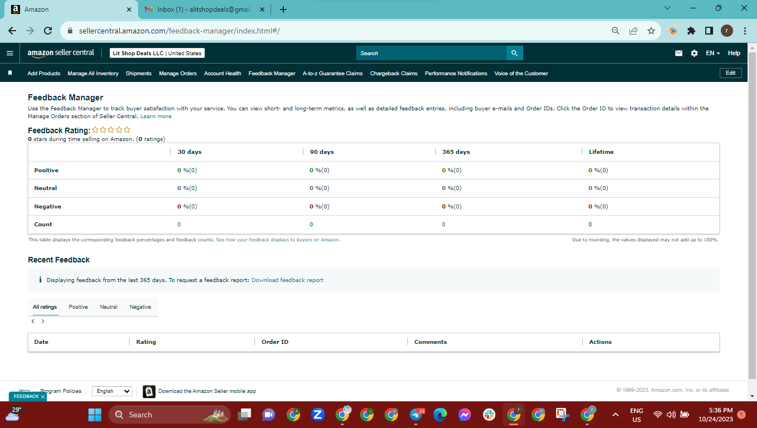This screenshot has width=757, height=428.
Task: Open the Windows Start menu
Action: pyautogui.click(x=95, y=415)
